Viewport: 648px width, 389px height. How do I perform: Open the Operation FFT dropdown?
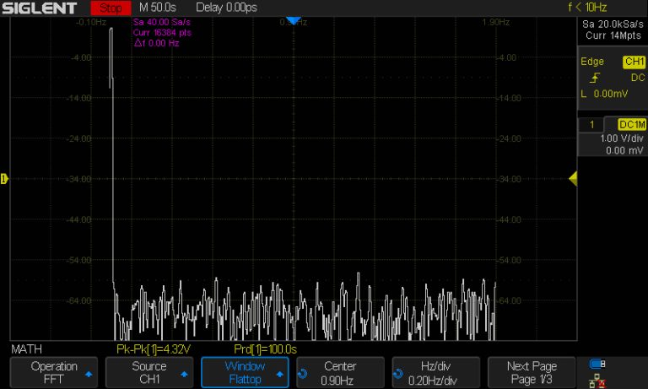click(54, 373)
